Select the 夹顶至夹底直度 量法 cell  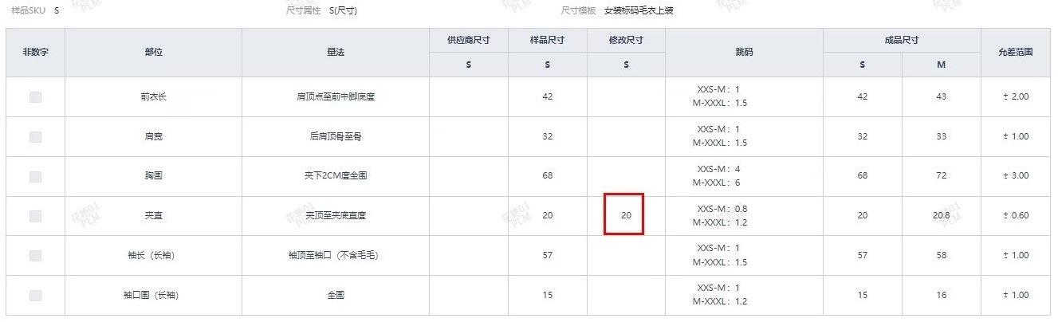point(335,215)
